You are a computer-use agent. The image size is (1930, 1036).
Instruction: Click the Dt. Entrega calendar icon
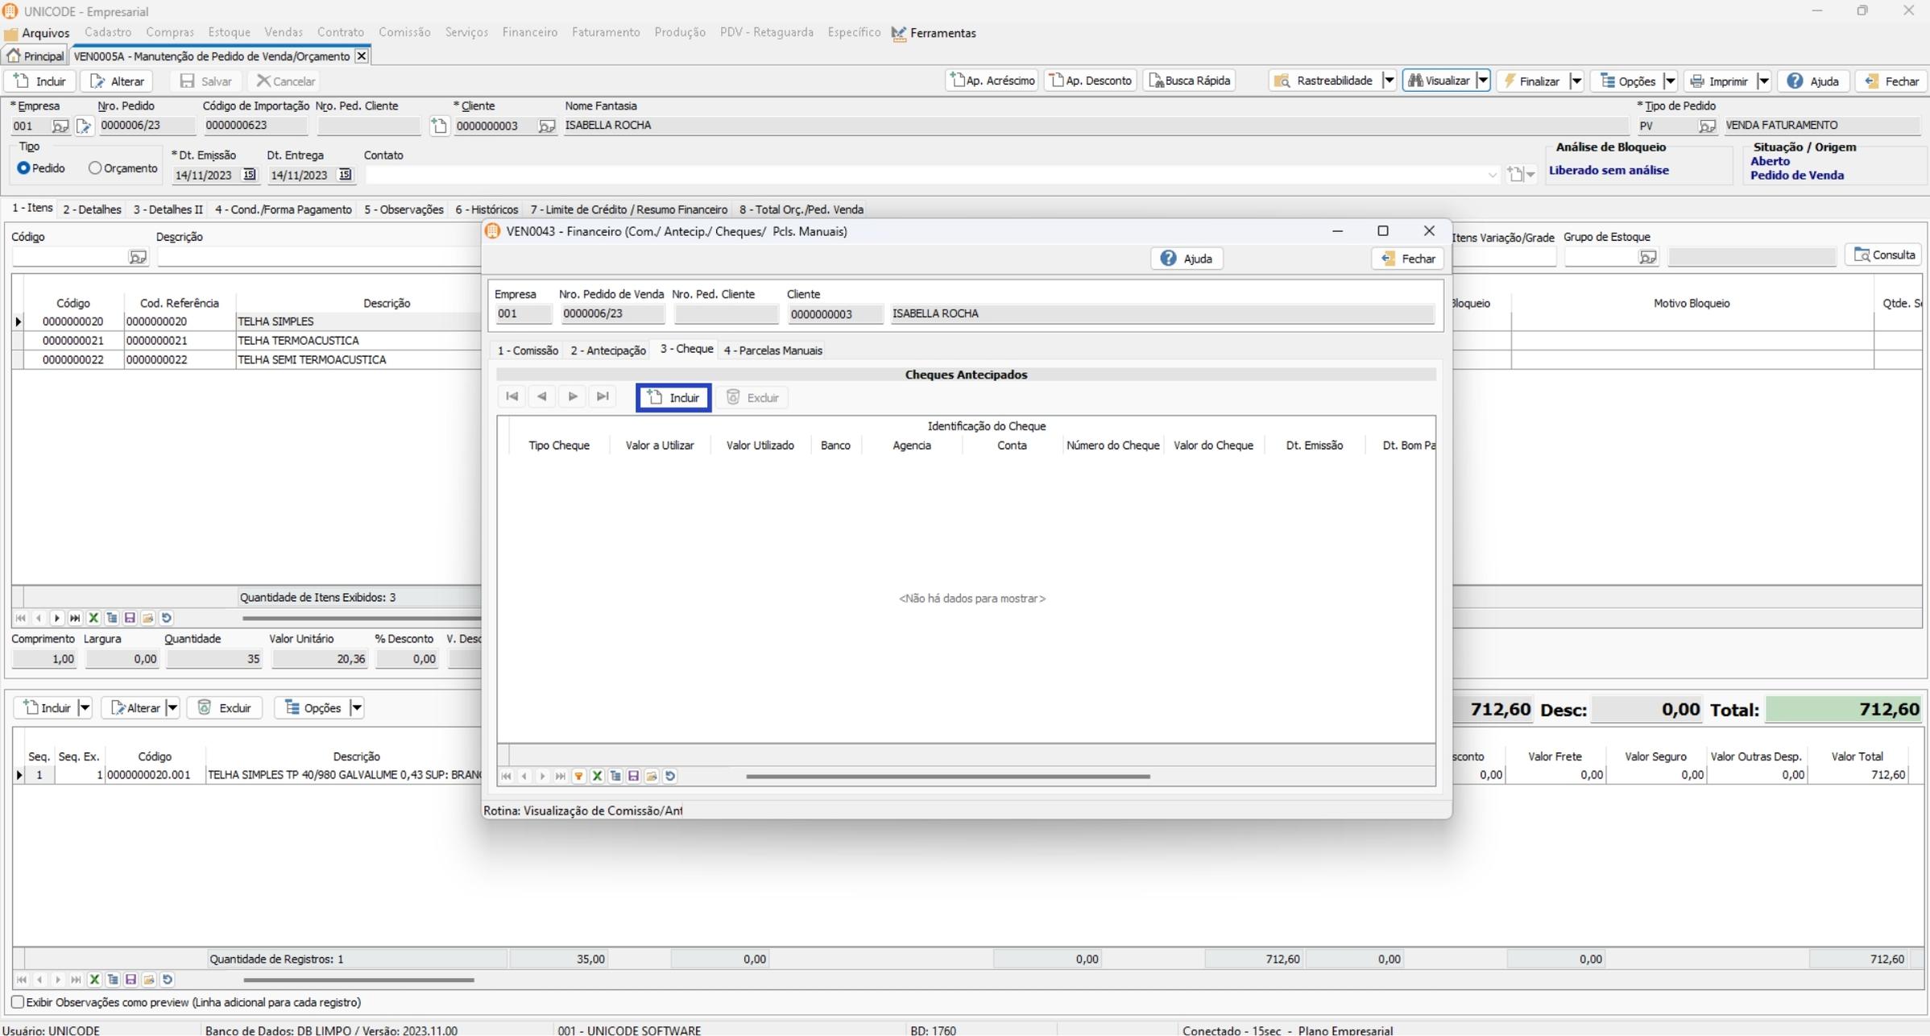point(345,175)
